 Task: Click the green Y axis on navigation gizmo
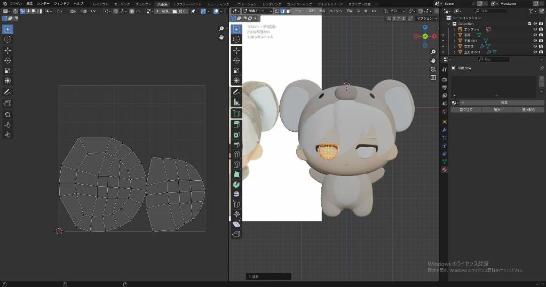pyautogui.click(x=425, y=36)
